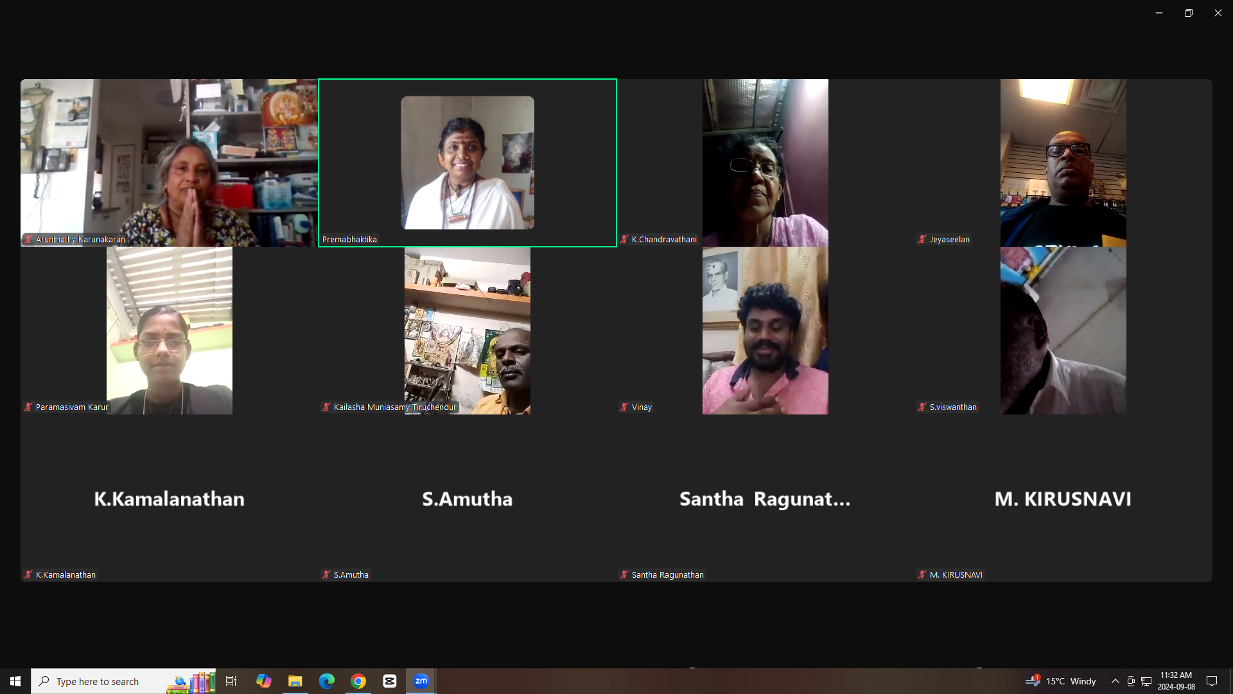Open the Zoom app in taskbar
1233x694 pixels.
tap(421, 681)
